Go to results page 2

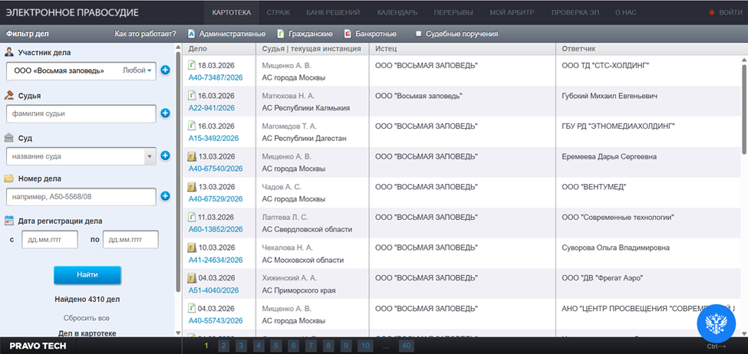tap(223, 346)
